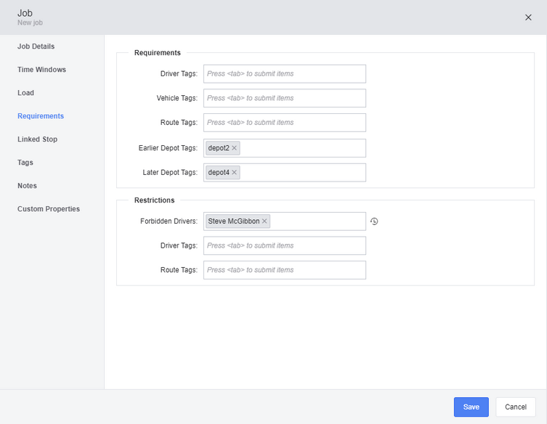547x424 pixels.
Task: Go to the Load section
Action: (x=26, y=93)
